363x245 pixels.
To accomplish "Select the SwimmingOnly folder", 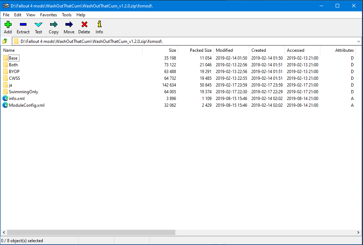I will coord(23,92).
